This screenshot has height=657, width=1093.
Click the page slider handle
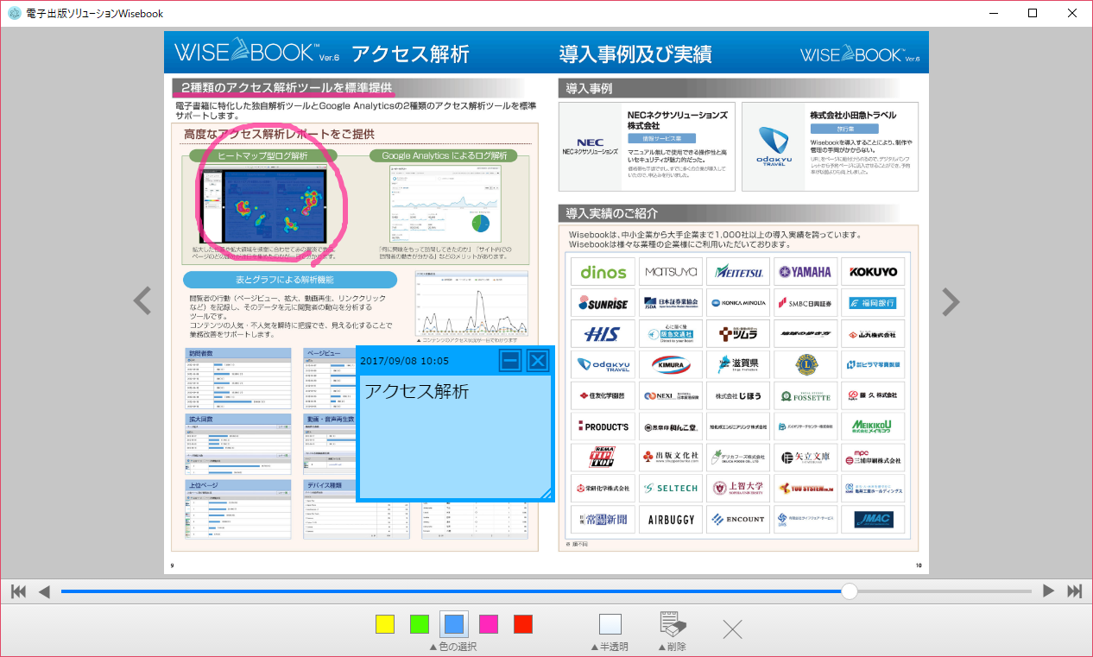850,591
